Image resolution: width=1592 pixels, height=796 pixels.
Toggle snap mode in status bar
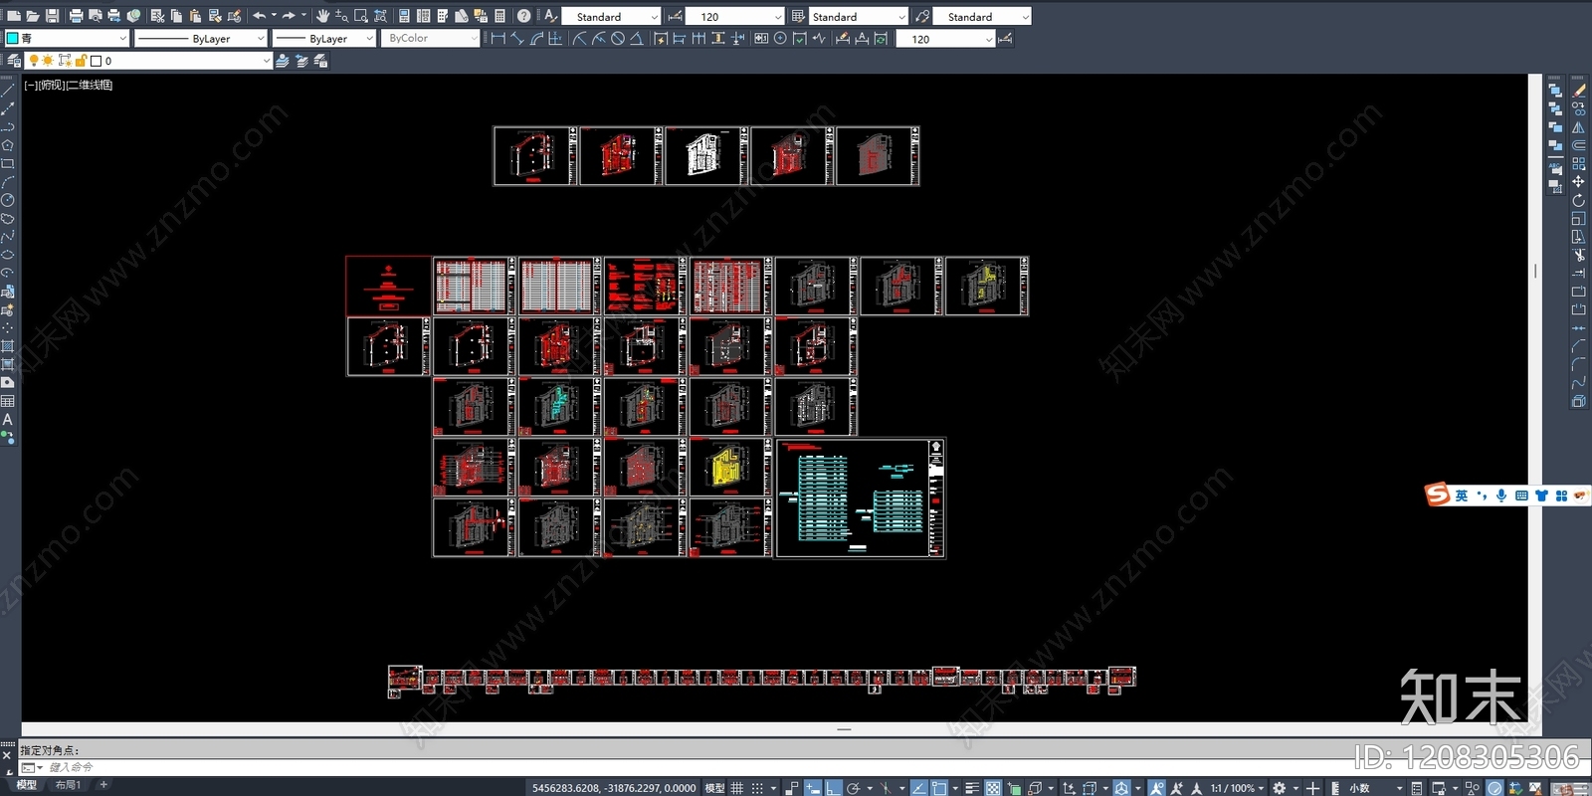[758, 788]
